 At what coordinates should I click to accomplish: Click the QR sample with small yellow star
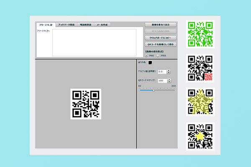click(x=200, y=137)
